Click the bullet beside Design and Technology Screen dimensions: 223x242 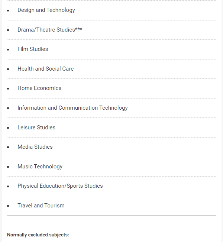pyautogui.click(x=8, y=10)
